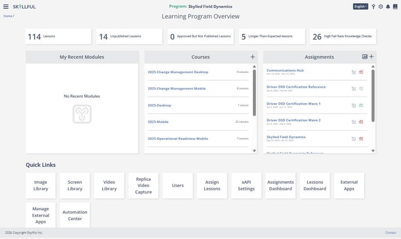401x239 pixels.
Task: Click Driver DSD Certification Wave 1 green chart icon
Action: (361, 105)
